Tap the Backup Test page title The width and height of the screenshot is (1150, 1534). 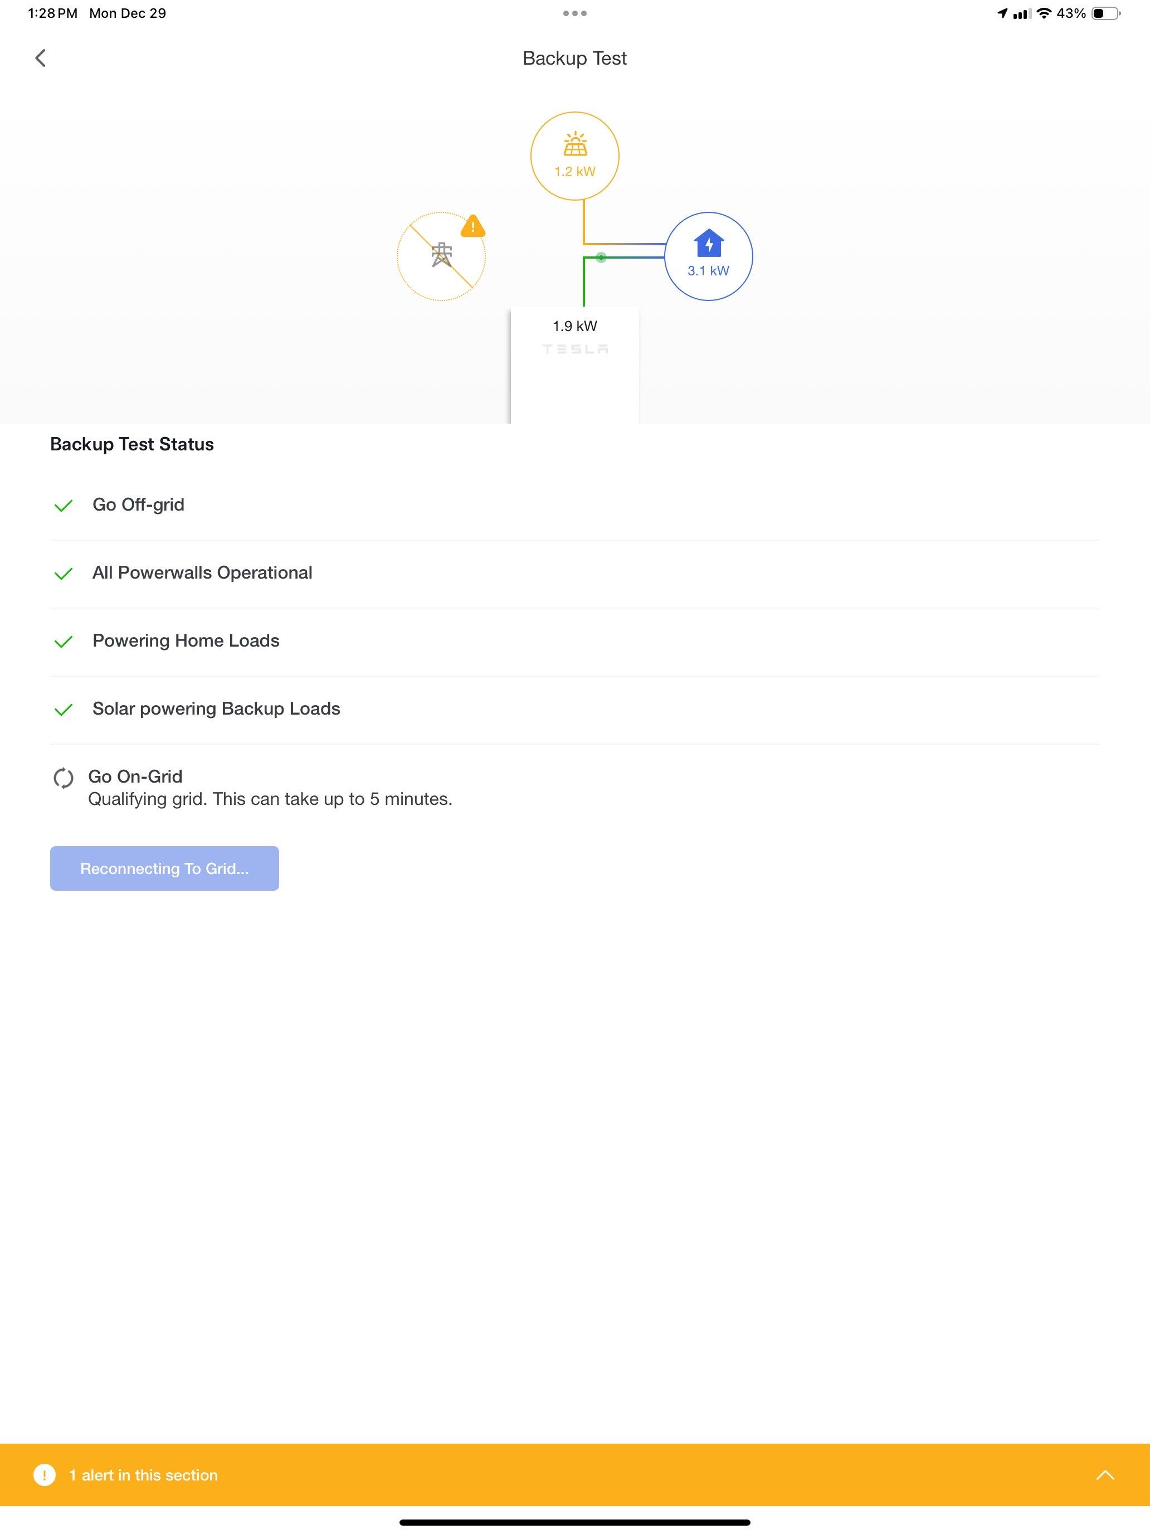pyautogui.click(x=574, y=59)
